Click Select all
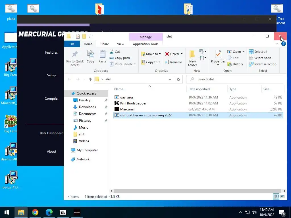The image size is (291, 218). pyautogui.click(x=258, y=52)
